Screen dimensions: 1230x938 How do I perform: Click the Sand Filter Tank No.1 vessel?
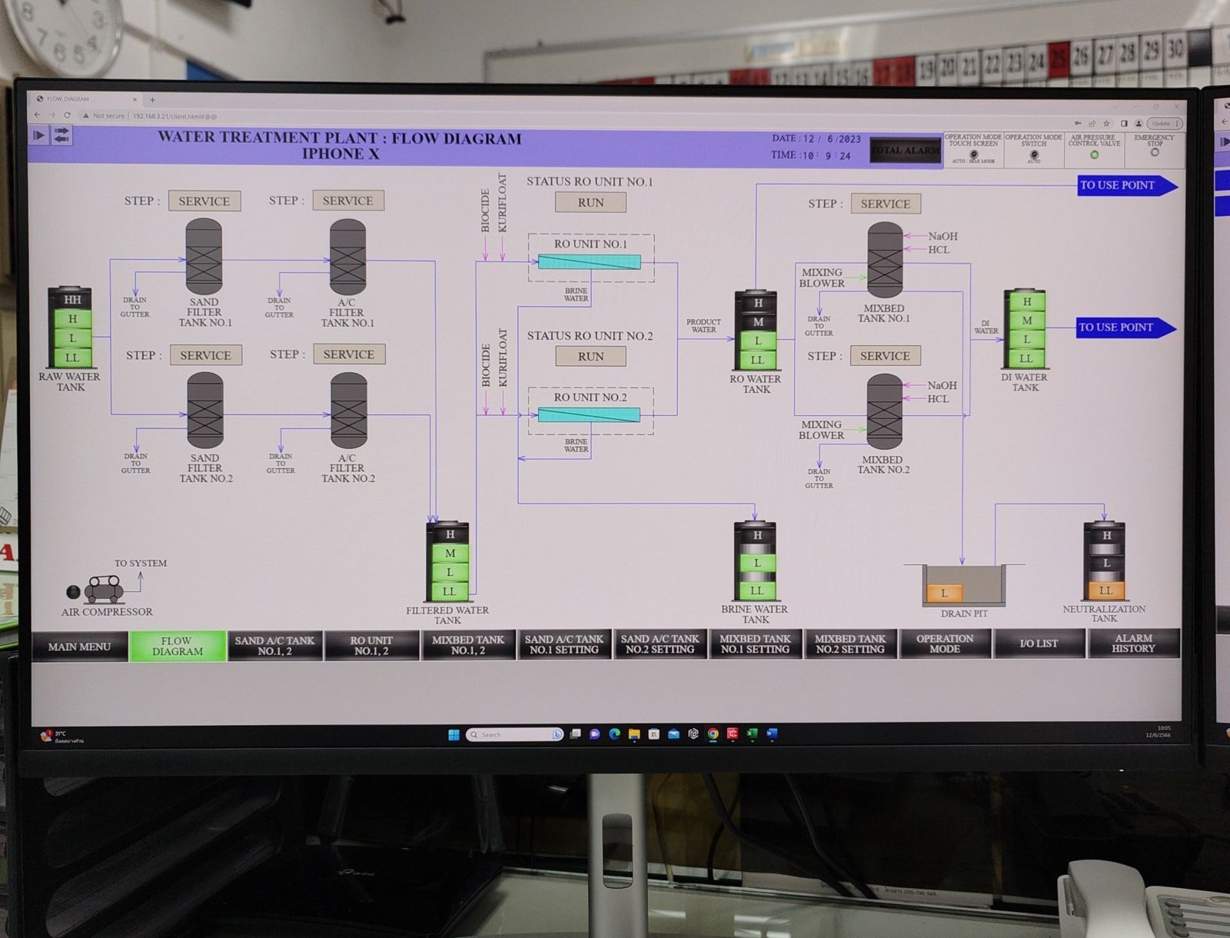204,256
